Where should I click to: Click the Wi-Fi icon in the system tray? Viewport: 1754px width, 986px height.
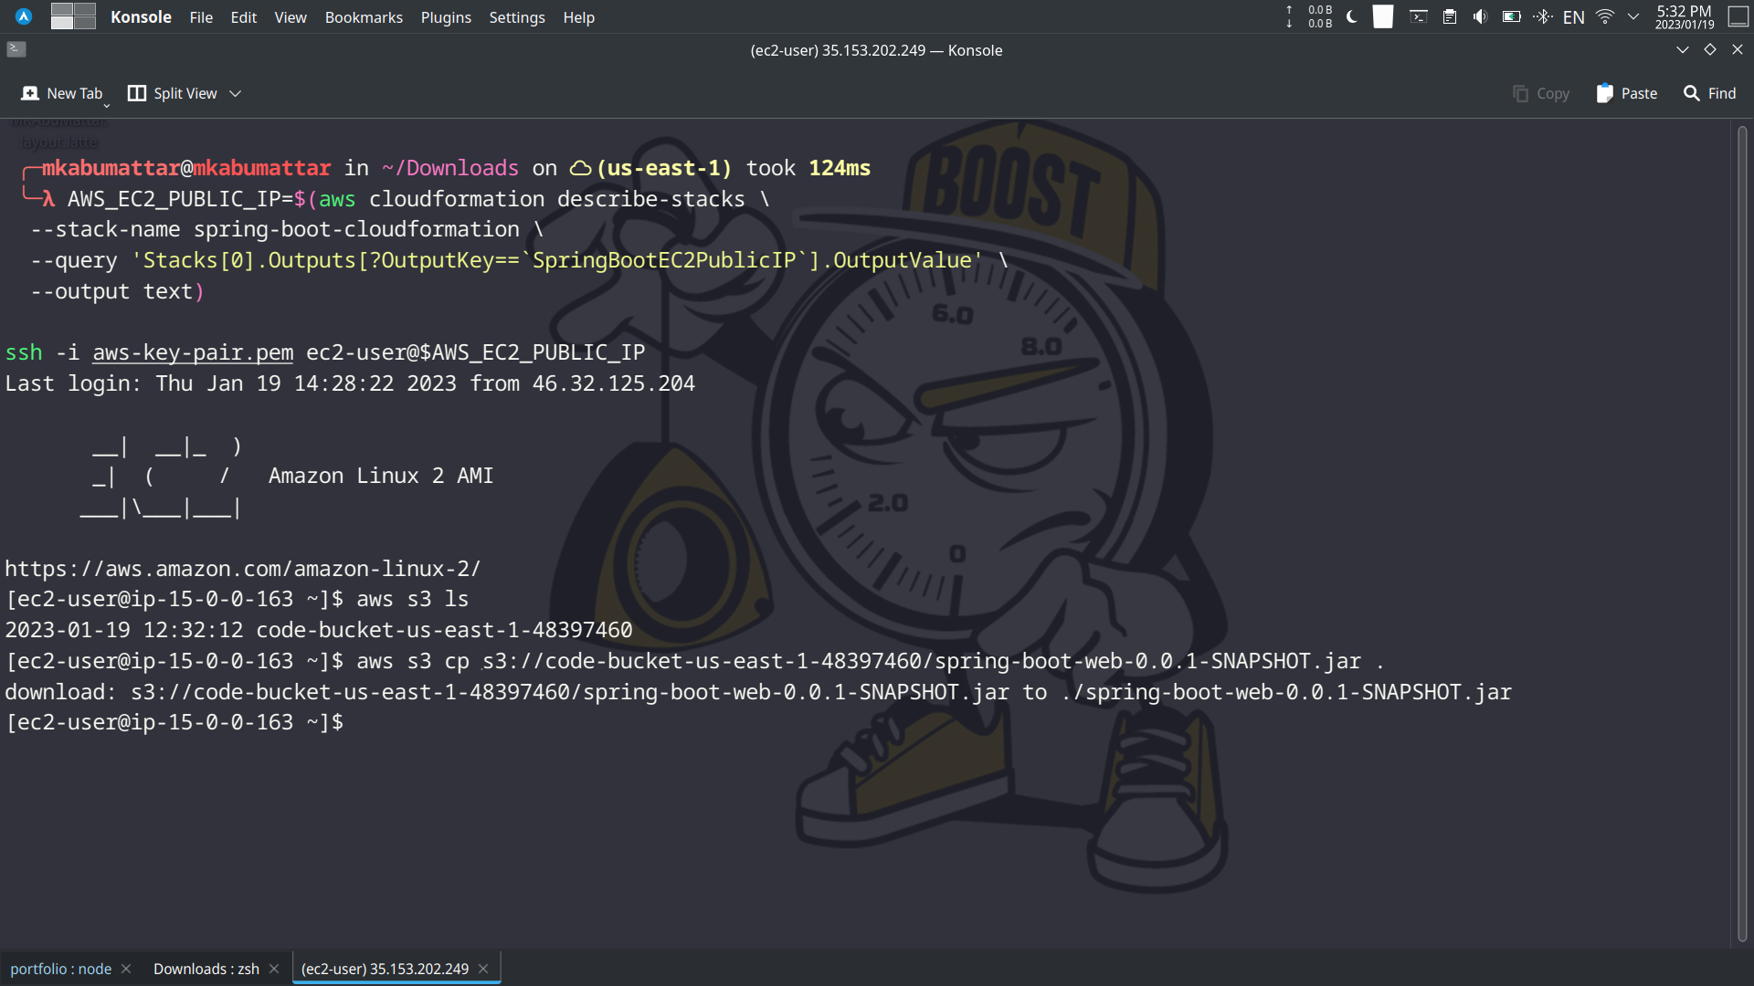1603,16
